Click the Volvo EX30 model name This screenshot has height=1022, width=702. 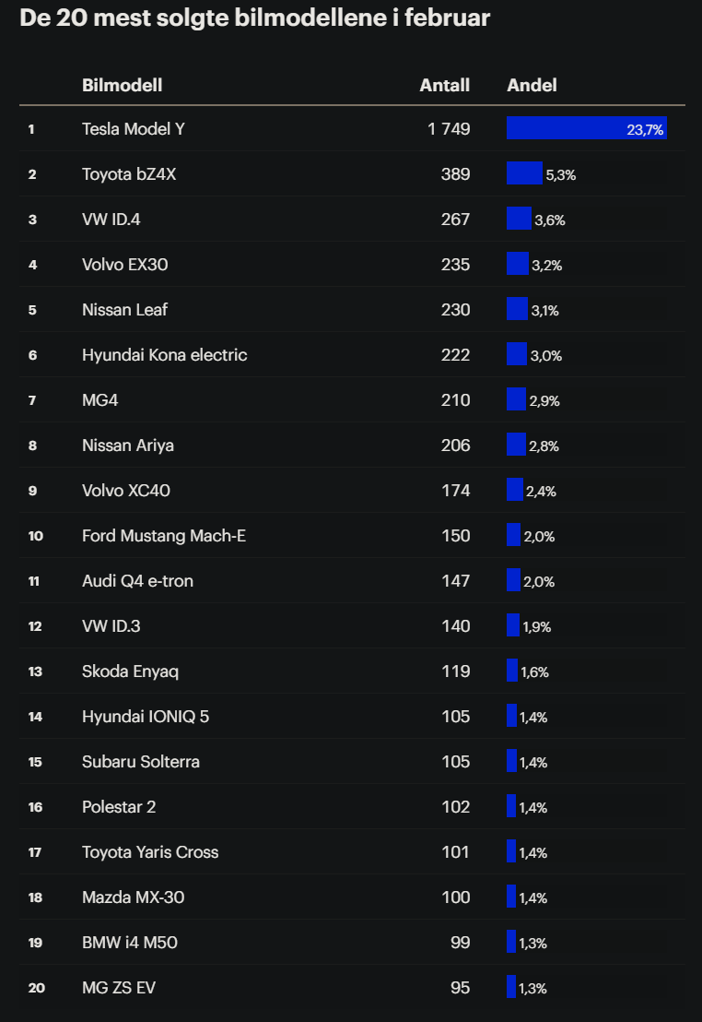point(125,265)
